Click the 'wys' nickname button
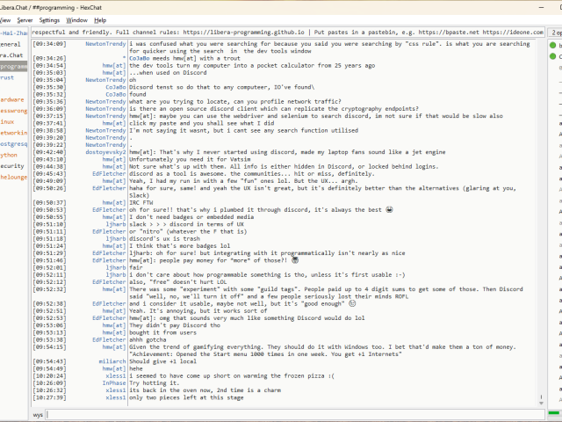The width and height of the screenshot is (562, 422). point(38,413)
